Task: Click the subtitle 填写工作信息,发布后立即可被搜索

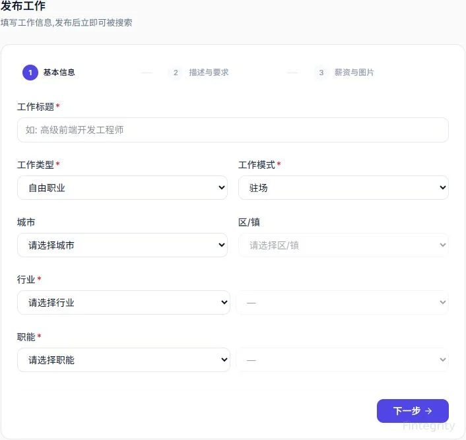Action: click(x=66, y=22)
